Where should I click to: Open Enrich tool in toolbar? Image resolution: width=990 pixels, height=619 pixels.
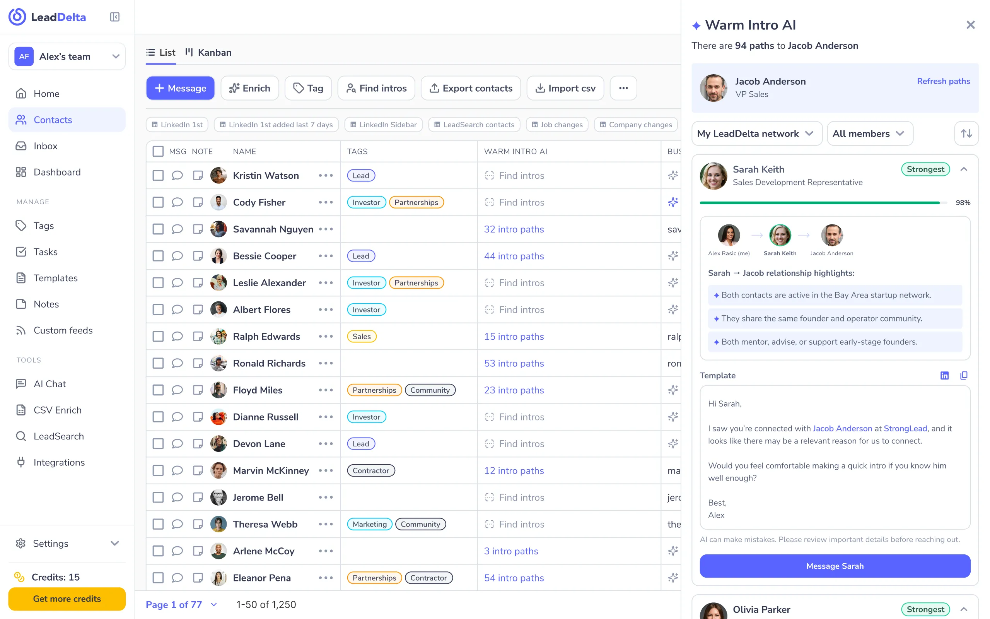(x=249, y=88)
